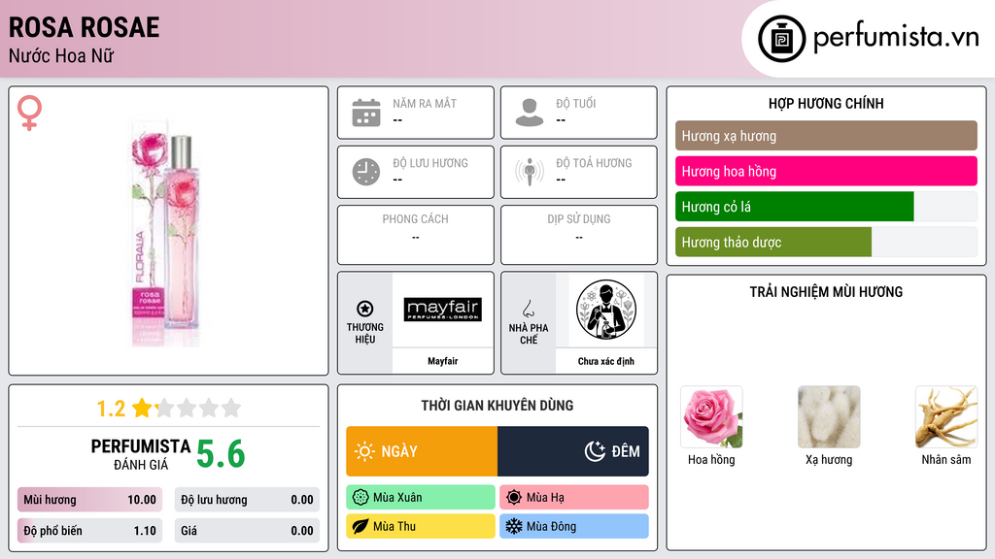
Task: Click the Mayfair Perfumes London logo
Action: tap(443, 310)
